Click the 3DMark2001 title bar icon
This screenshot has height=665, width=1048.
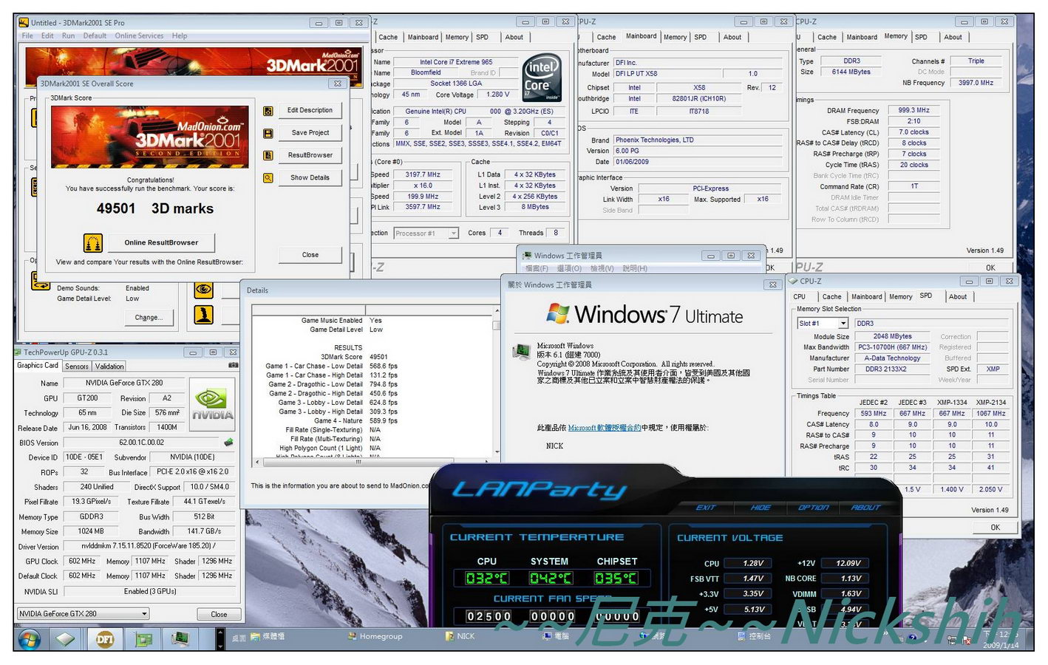click(x=24, y=23)
